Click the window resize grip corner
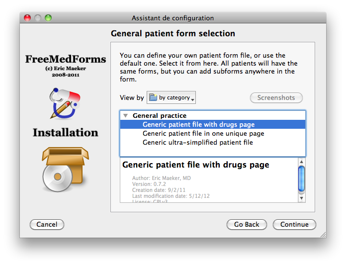The height and width of the screenshot is (265, 346). click(x=323, y=235)
